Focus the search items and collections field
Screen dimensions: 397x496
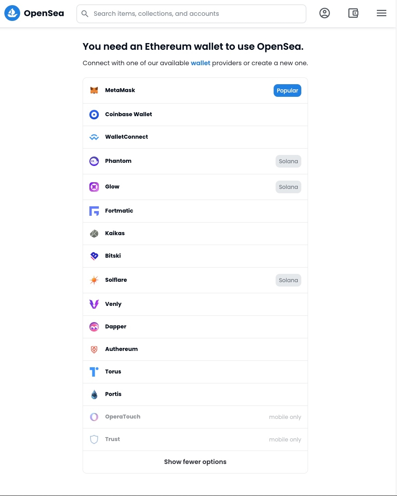pos(191,14)
